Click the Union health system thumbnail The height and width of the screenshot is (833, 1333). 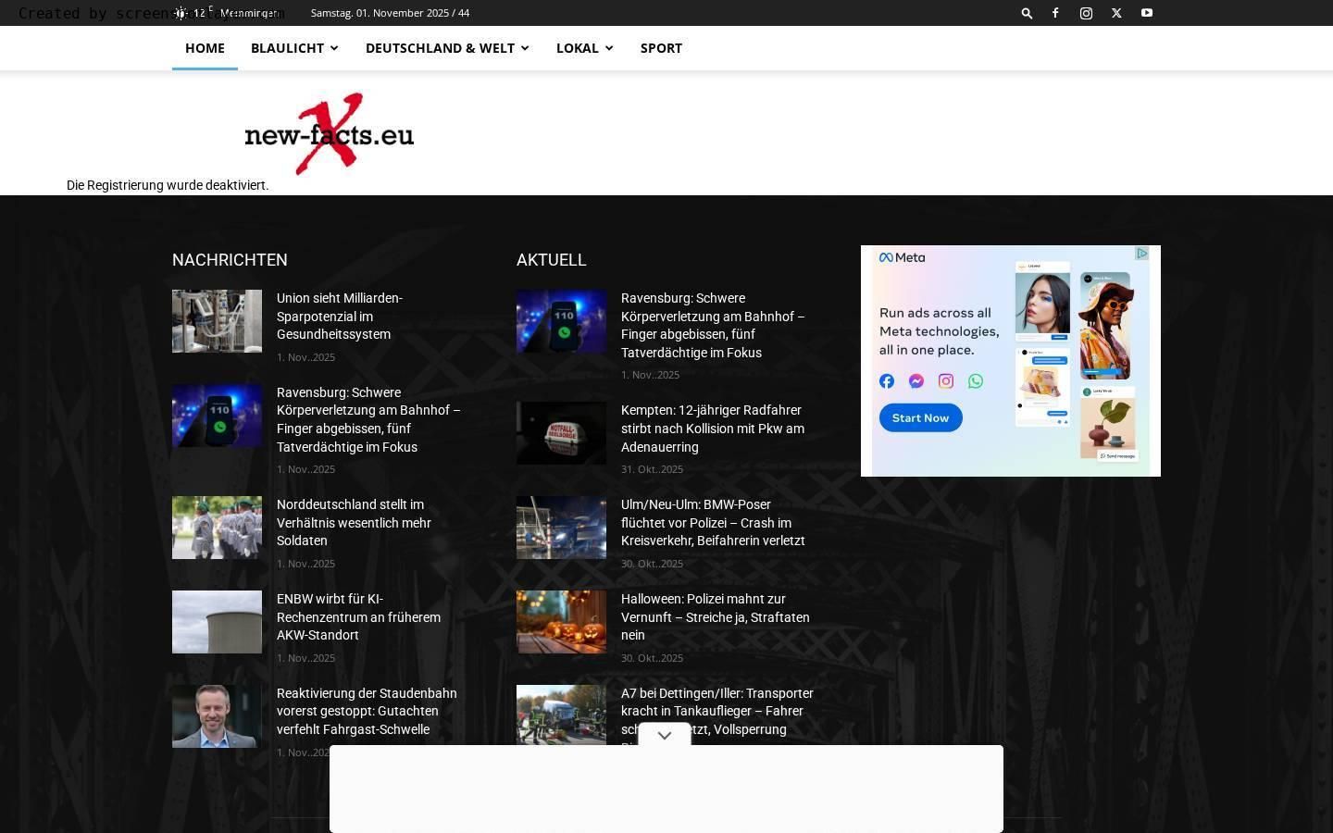pyautogui.click(x=217, y=321)
